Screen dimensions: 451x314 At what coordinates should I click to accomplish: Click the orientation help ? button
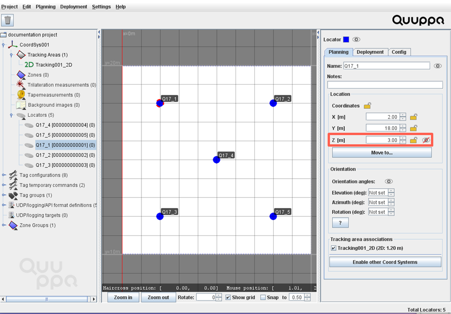(x=340, y=223)
